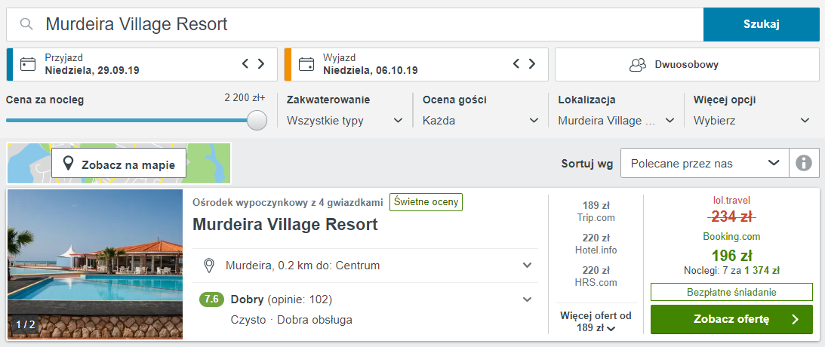Open the check-in calendar icon
The width and height of the screenshot is (825, 347).
tap(28, 65)
